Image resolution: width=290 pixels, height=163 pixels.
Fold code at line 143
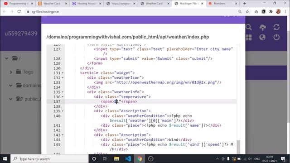coord(63,135)
